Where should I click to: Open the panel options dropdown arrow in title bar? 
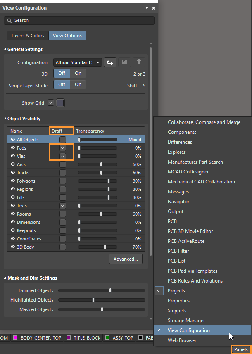pos(147,8)
